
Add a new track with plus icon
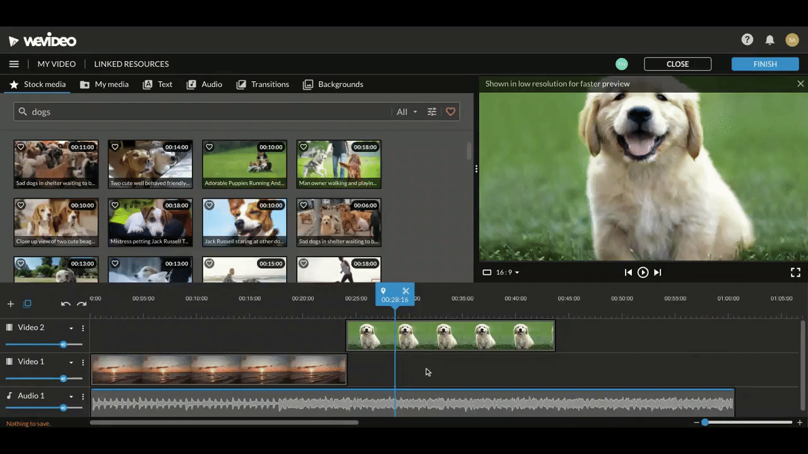tap(10, 304)
